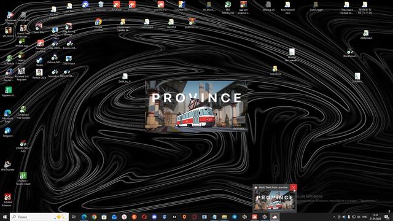Viewport: 393px width, 221px height.
Task: Open the WarThunder desktop shortcut
Action: pos(7,166)
